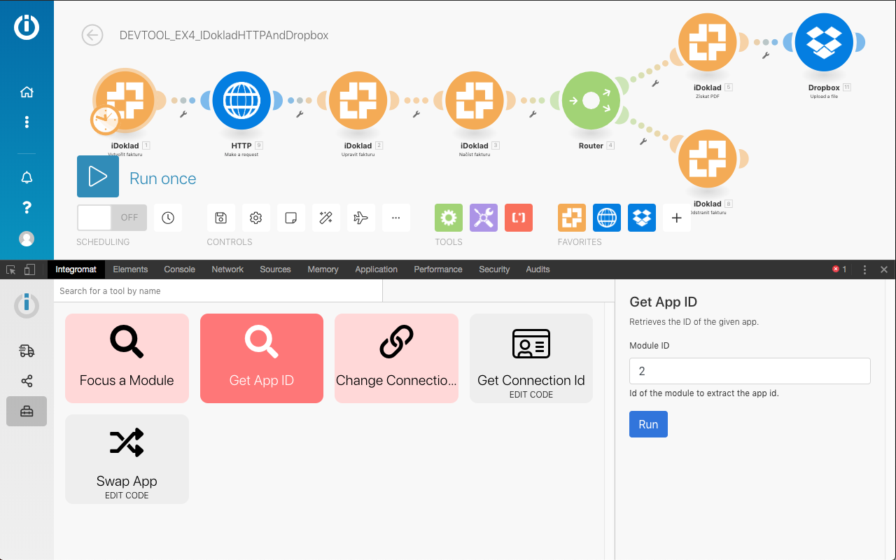Open scenario settings gear in Controls
Image resolution: width=896 pixels, height=560 pixels.
point(256,218)
